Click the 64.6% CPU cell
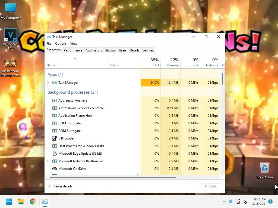This screenshot has height=208, width=278. click(x=151, y=83)
